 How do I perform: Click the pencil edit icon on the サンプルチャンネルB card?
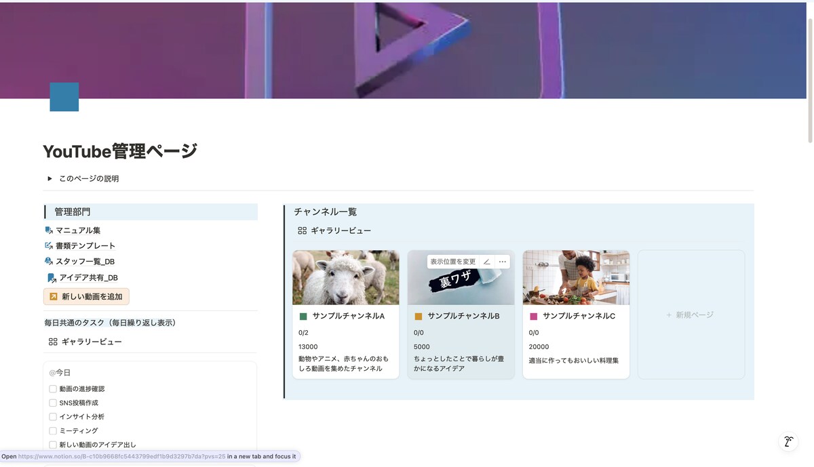point(486,262)
